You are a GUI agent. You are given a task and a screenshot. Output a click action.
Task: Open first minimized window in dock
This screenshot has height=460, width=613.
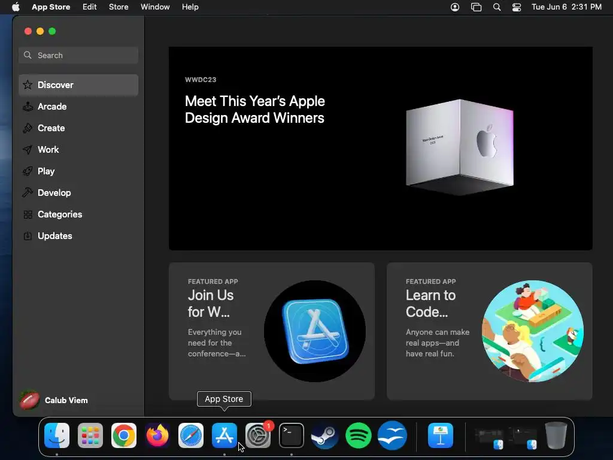click(x=488, y=437)
